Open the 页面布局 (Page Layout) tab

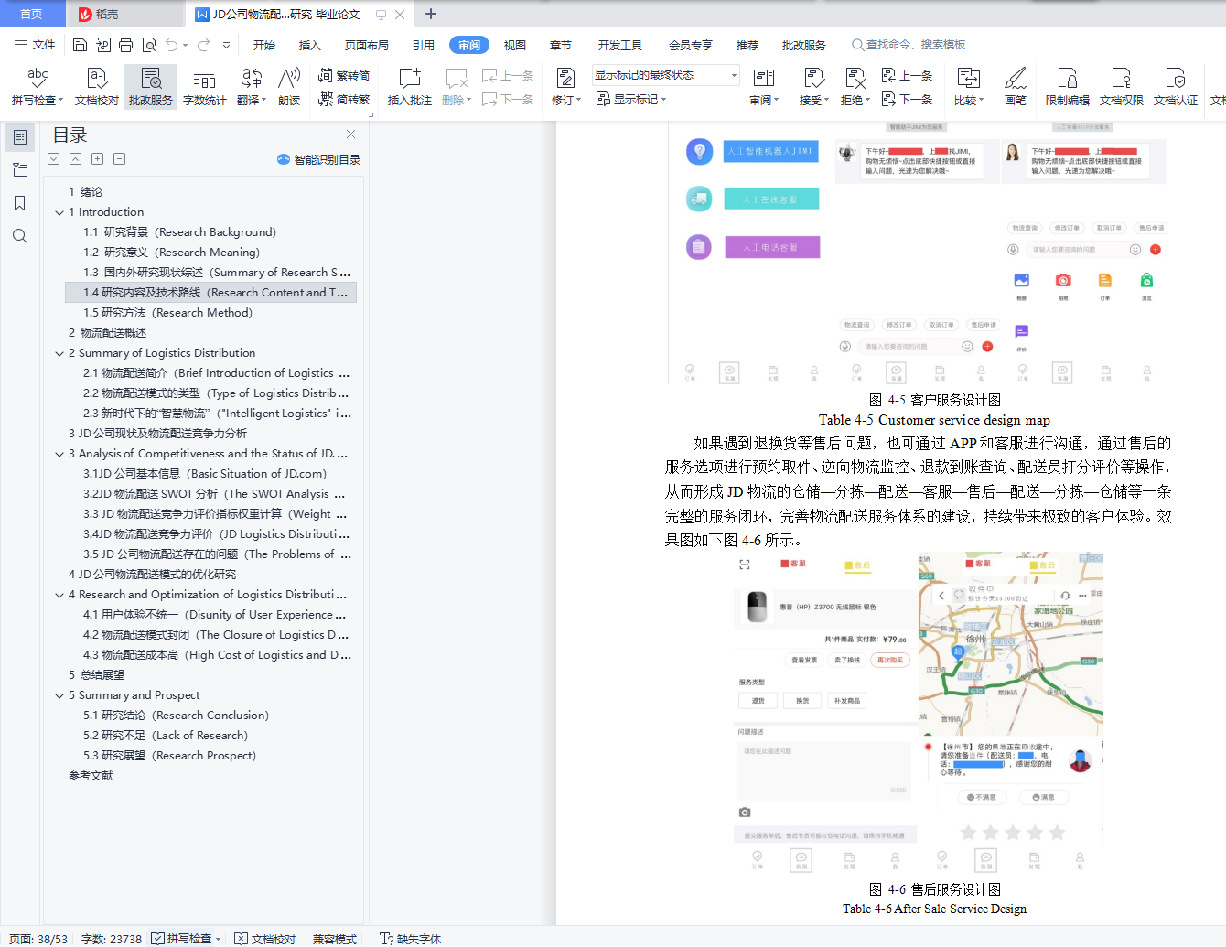pos(367,45)
